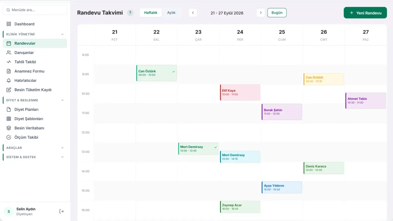Switch to the Haftalık view tab

tap(151, 13)
